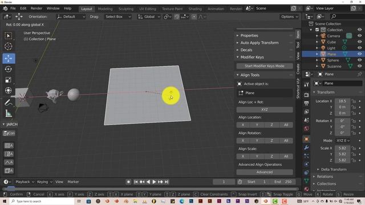Image resolution: width=365 pixels, height=205 pixels.
Task: Toggle proportional editing in header
Action: 194,17
